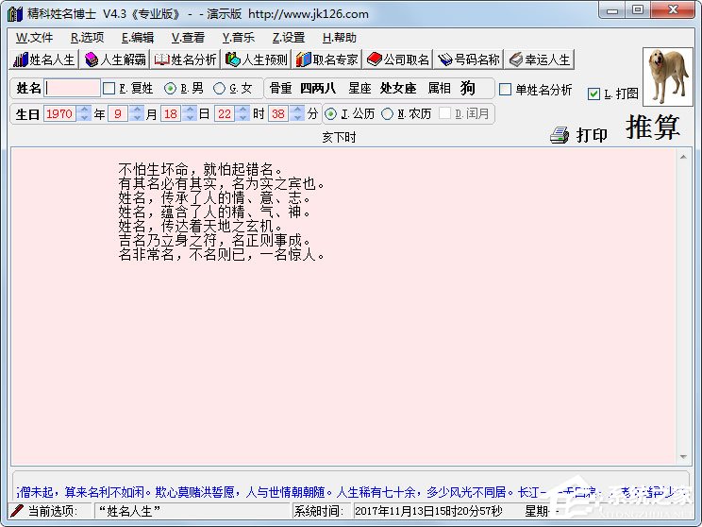The image size is (702, 527).
Task: Decrease the month value with down arrow
Action: pos(137,118)
